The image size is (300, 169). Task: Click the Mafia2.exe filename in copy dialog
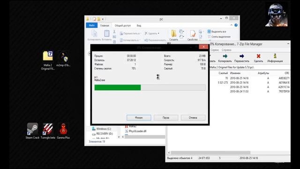(99, 80)
